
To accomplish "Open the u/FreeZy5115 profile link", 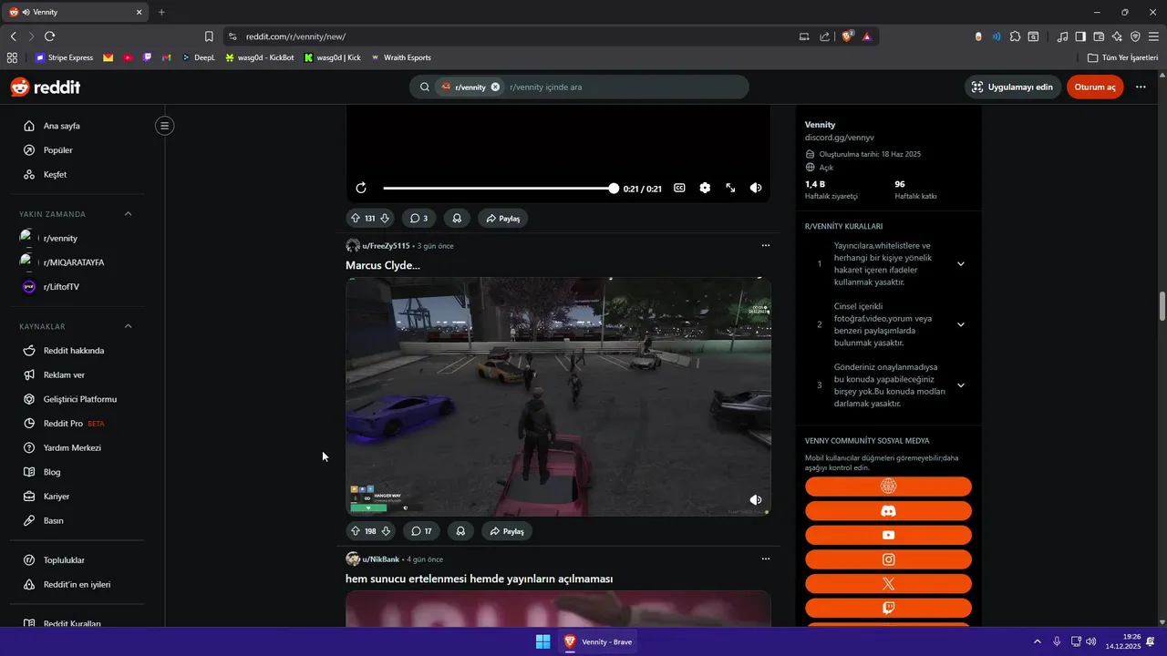I will (x=386, y=246).
